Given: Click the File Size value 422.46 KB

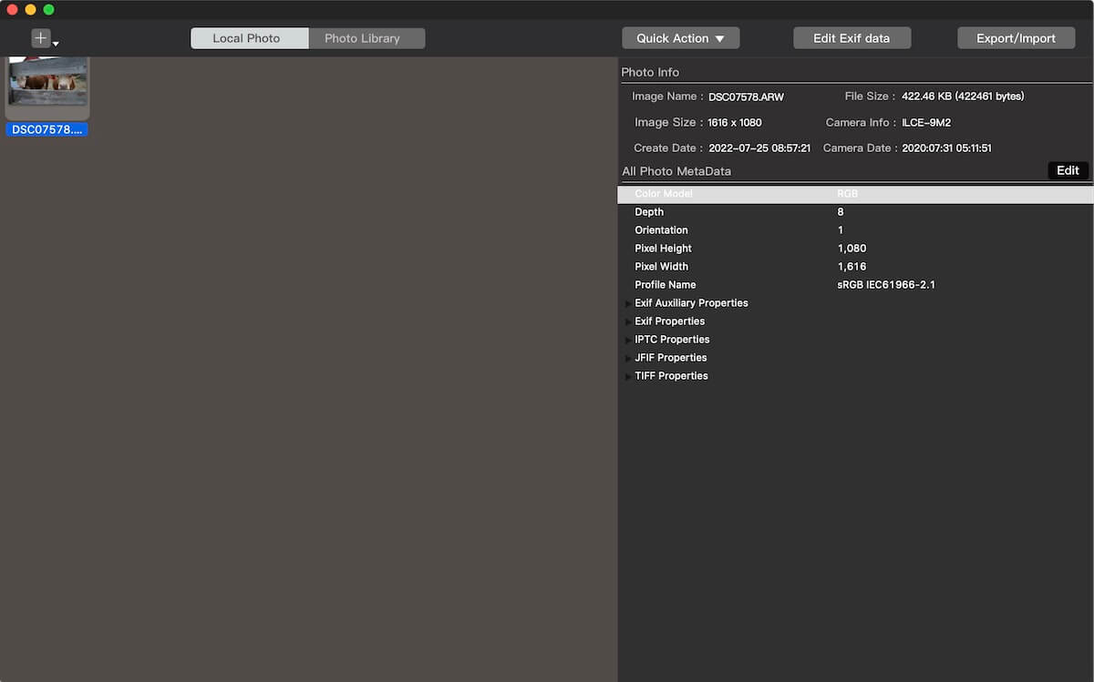Looking at the screenshot, I should [963, 97].
